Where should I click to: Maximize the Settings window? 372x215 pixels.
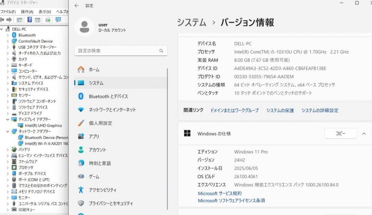[357, 3]
